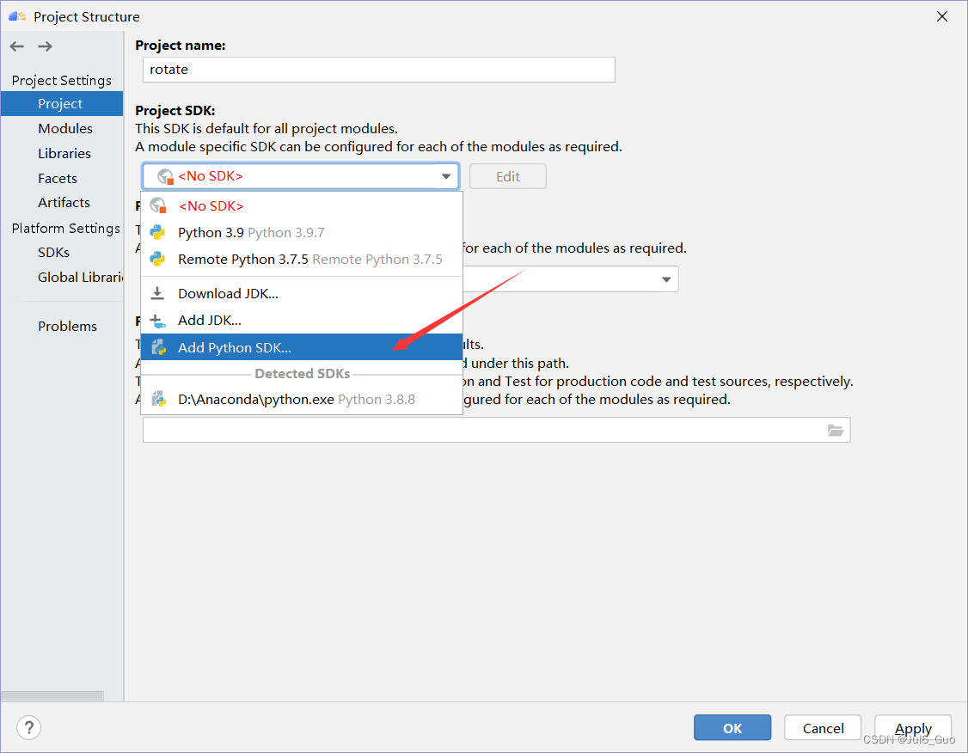Image resolution: width=968 pixels, height=753 pixels.
Task: Open SDKs under Platform Settings
Action: point(62,253)
